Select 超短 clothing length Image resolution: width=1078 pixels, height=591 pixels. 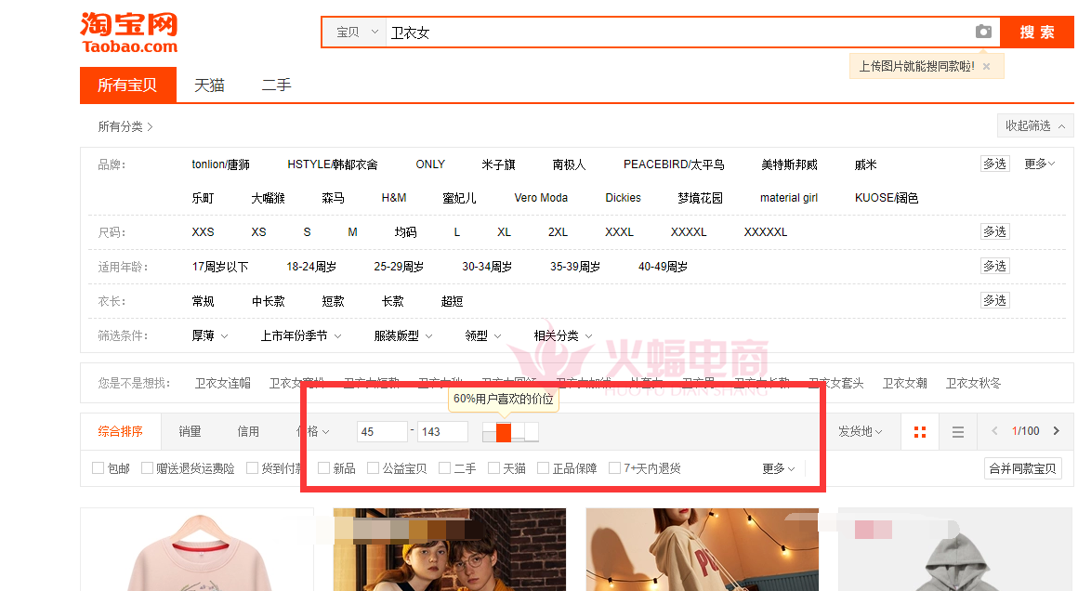[452, 301]
